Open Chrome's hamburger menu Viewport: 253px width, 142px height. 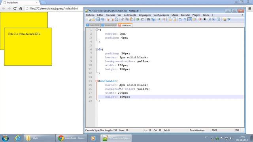249,8
